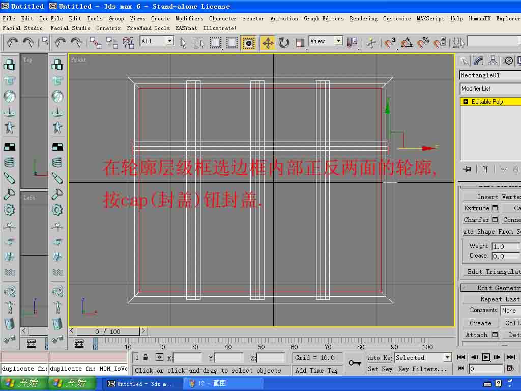521x391 pixels.
Task: Click the Extrude button
Action: (476, 208)
